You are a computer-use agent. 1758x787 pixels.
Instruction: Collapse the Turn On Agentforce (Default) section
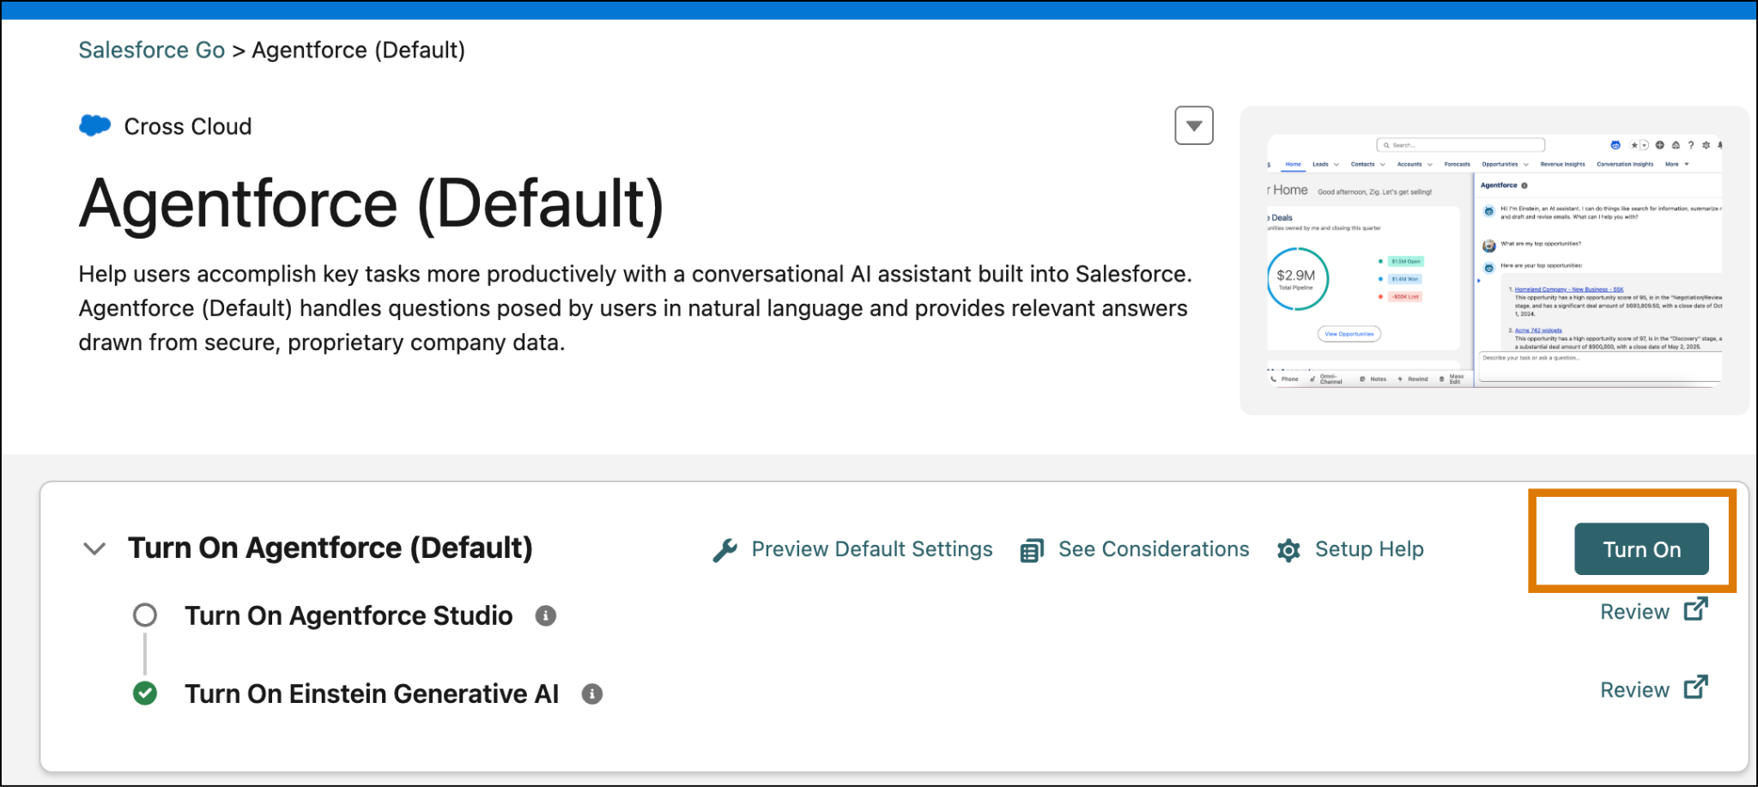(94, 548)
